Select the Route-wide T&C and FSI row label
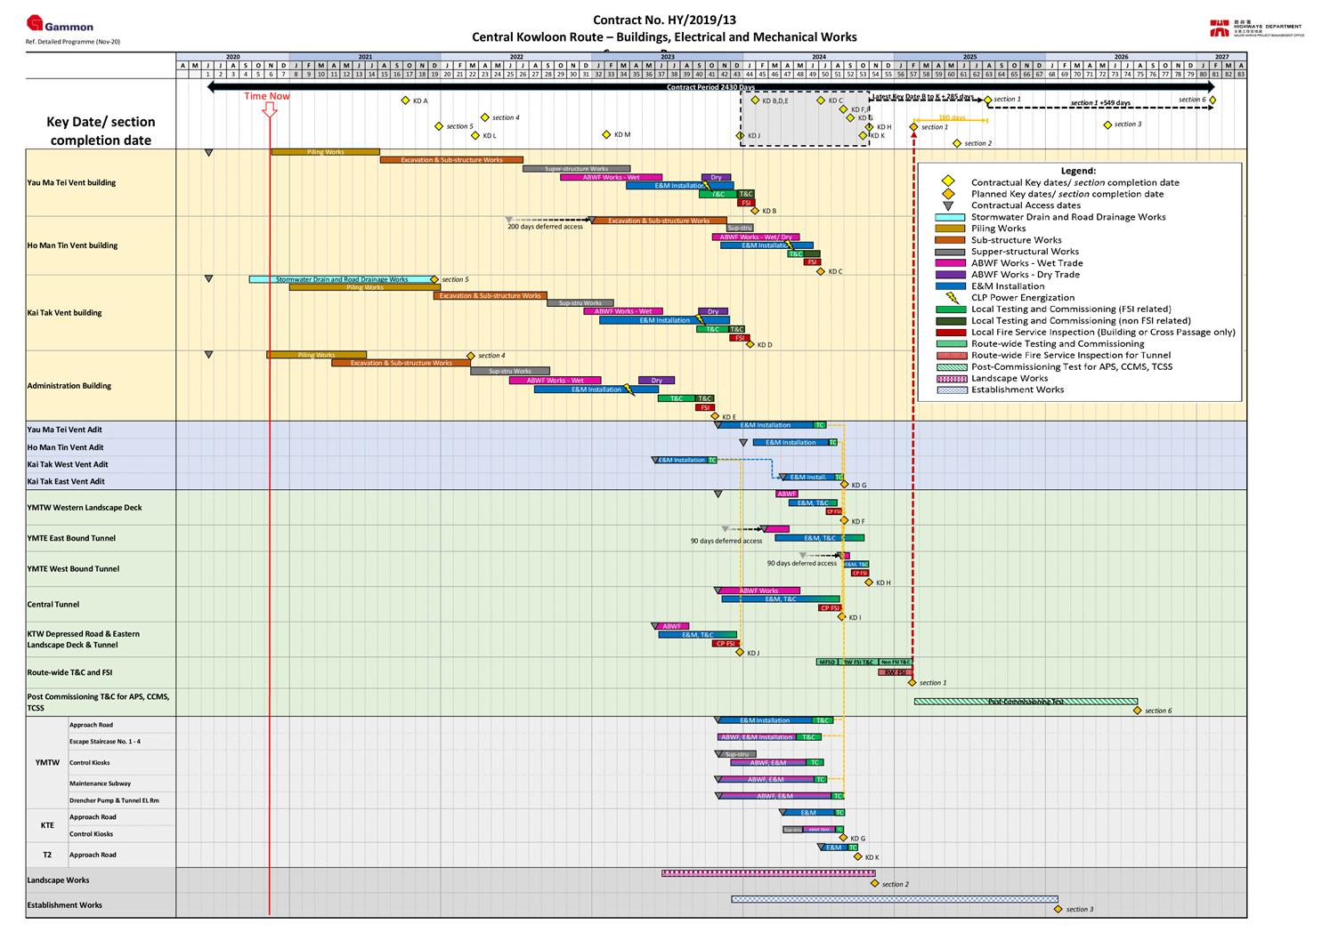The width and height of the screenshot is (1330, 940). 69,673
